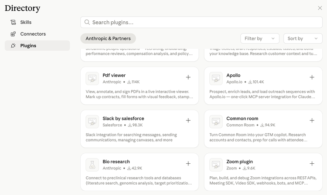Click the Pdf viewer plugin icon

pos(92,78)
